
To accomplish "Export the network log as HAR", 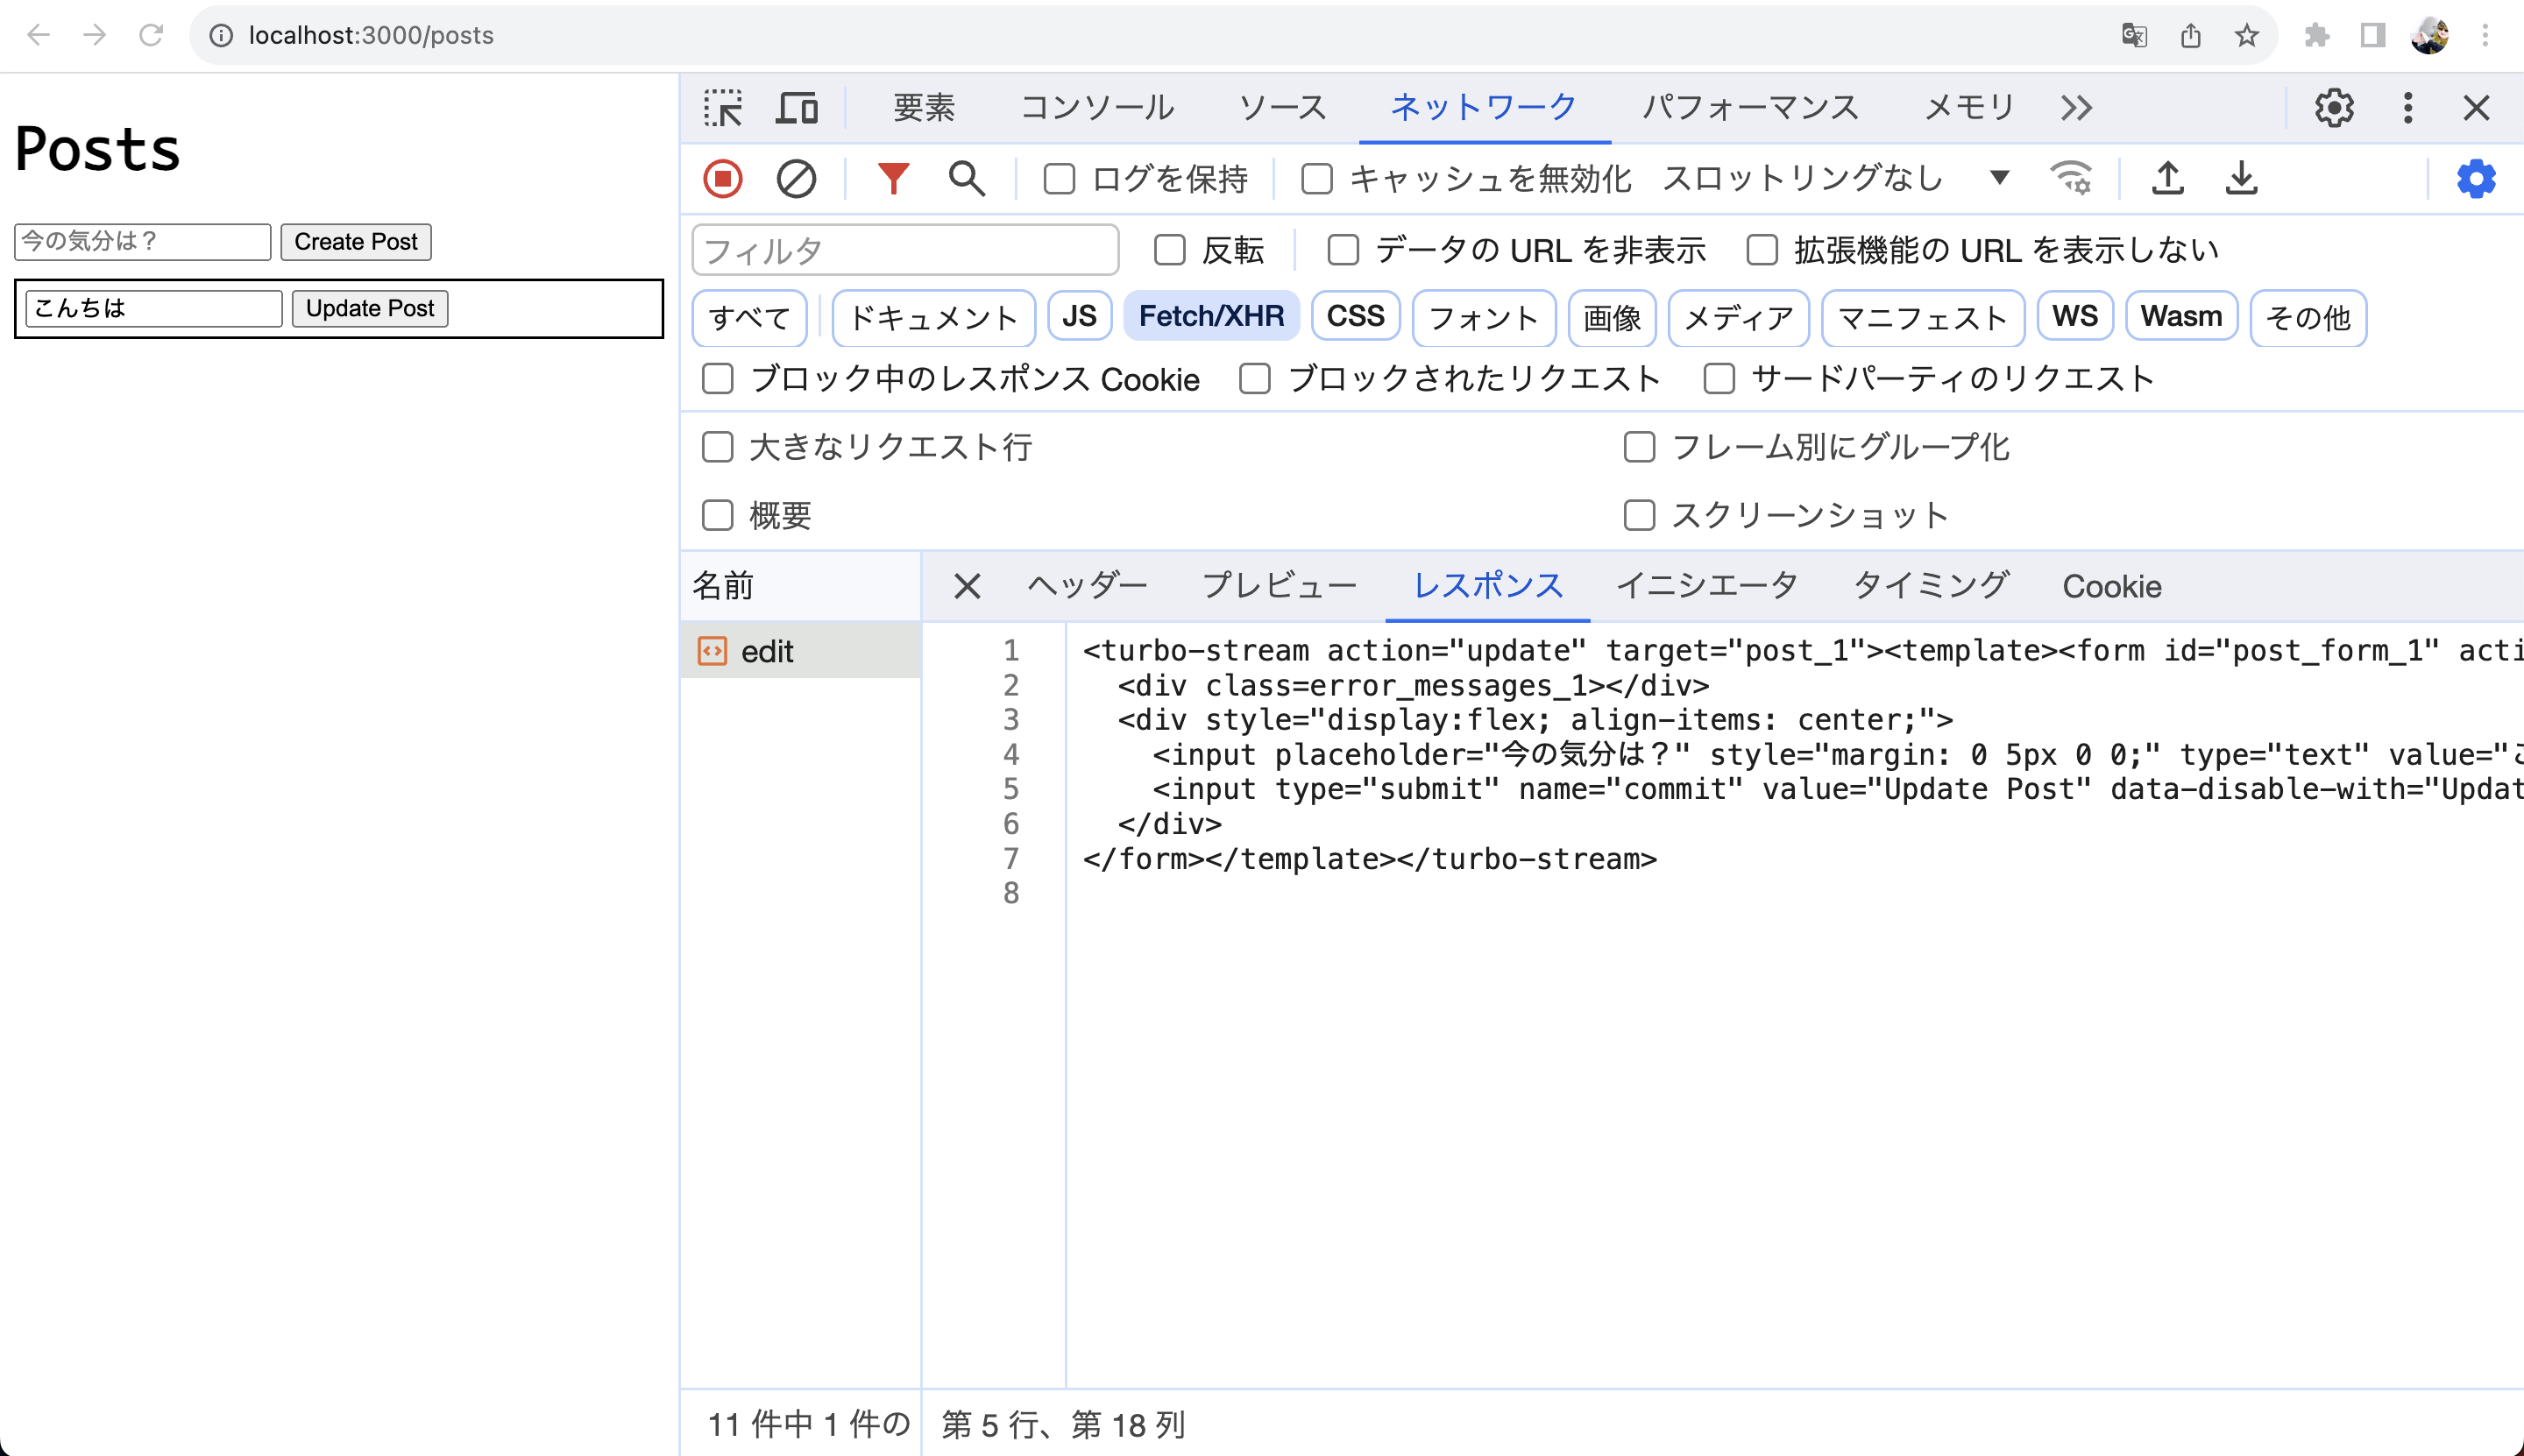I will pos(2241,178).
